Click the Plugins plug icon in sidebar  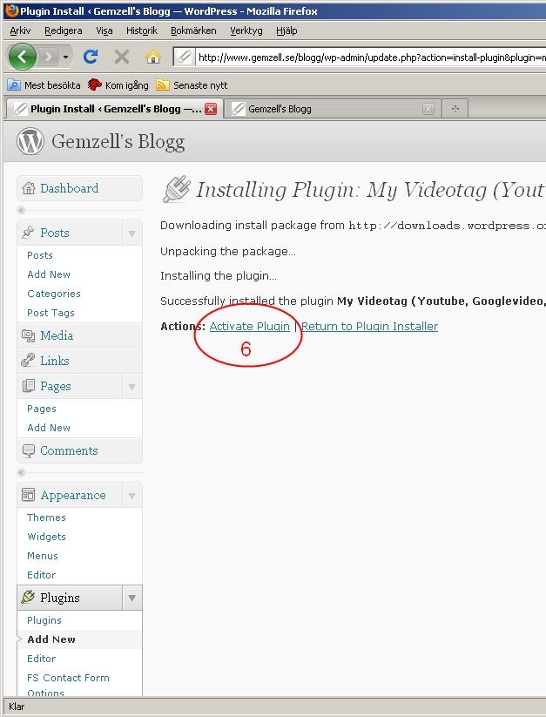click(x=28, y=597)
